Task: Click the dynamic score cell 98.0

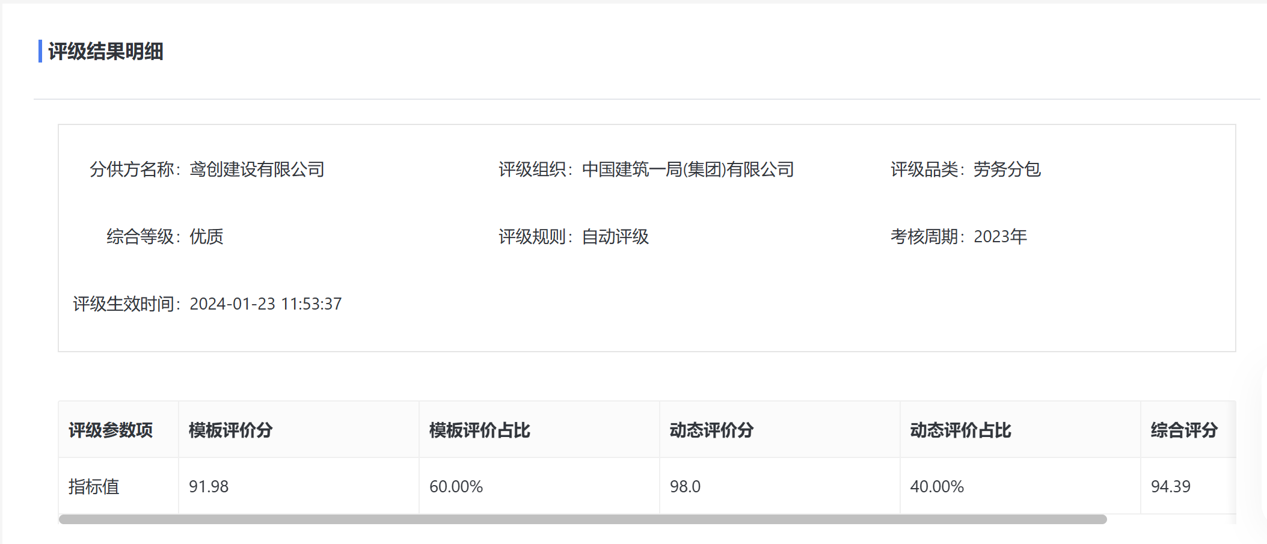Action: pyautogui.click(x=685, y=486)
